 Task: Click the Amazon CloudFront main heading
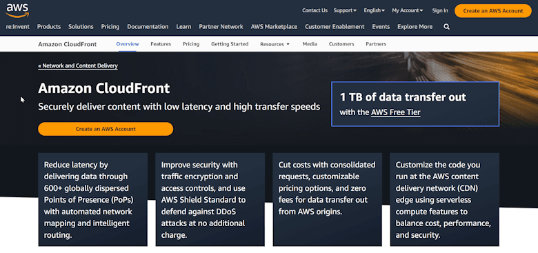pos(104,88)
